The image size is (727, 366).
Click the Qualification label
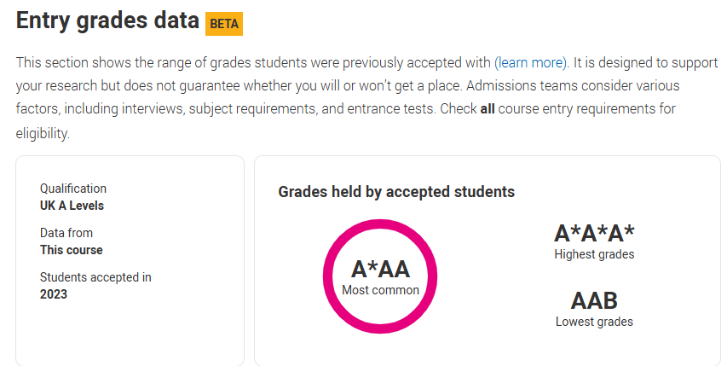pos(73,189)
